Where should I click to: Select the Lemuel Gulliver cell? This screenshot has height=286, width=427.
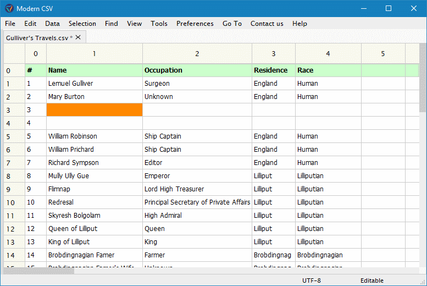pos(94,84)
